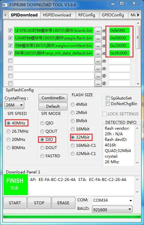Image resolution: width=144 pixels, height=225 pixels.
Task: Open file browser for blank.bin row
Action: coord(98,31)
